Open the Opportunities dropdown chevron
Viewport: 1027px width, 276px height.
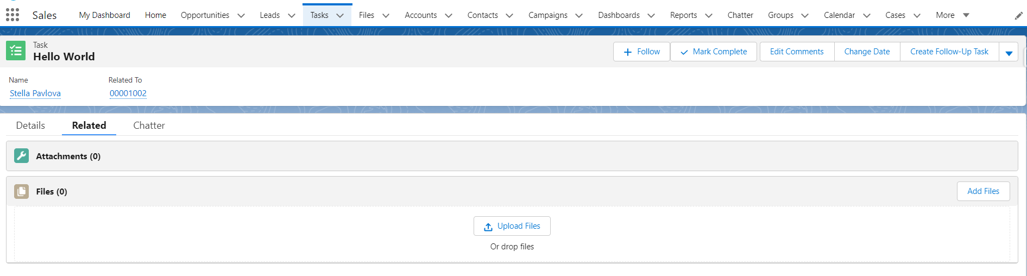pyautogui.click(x=241, y=16)
